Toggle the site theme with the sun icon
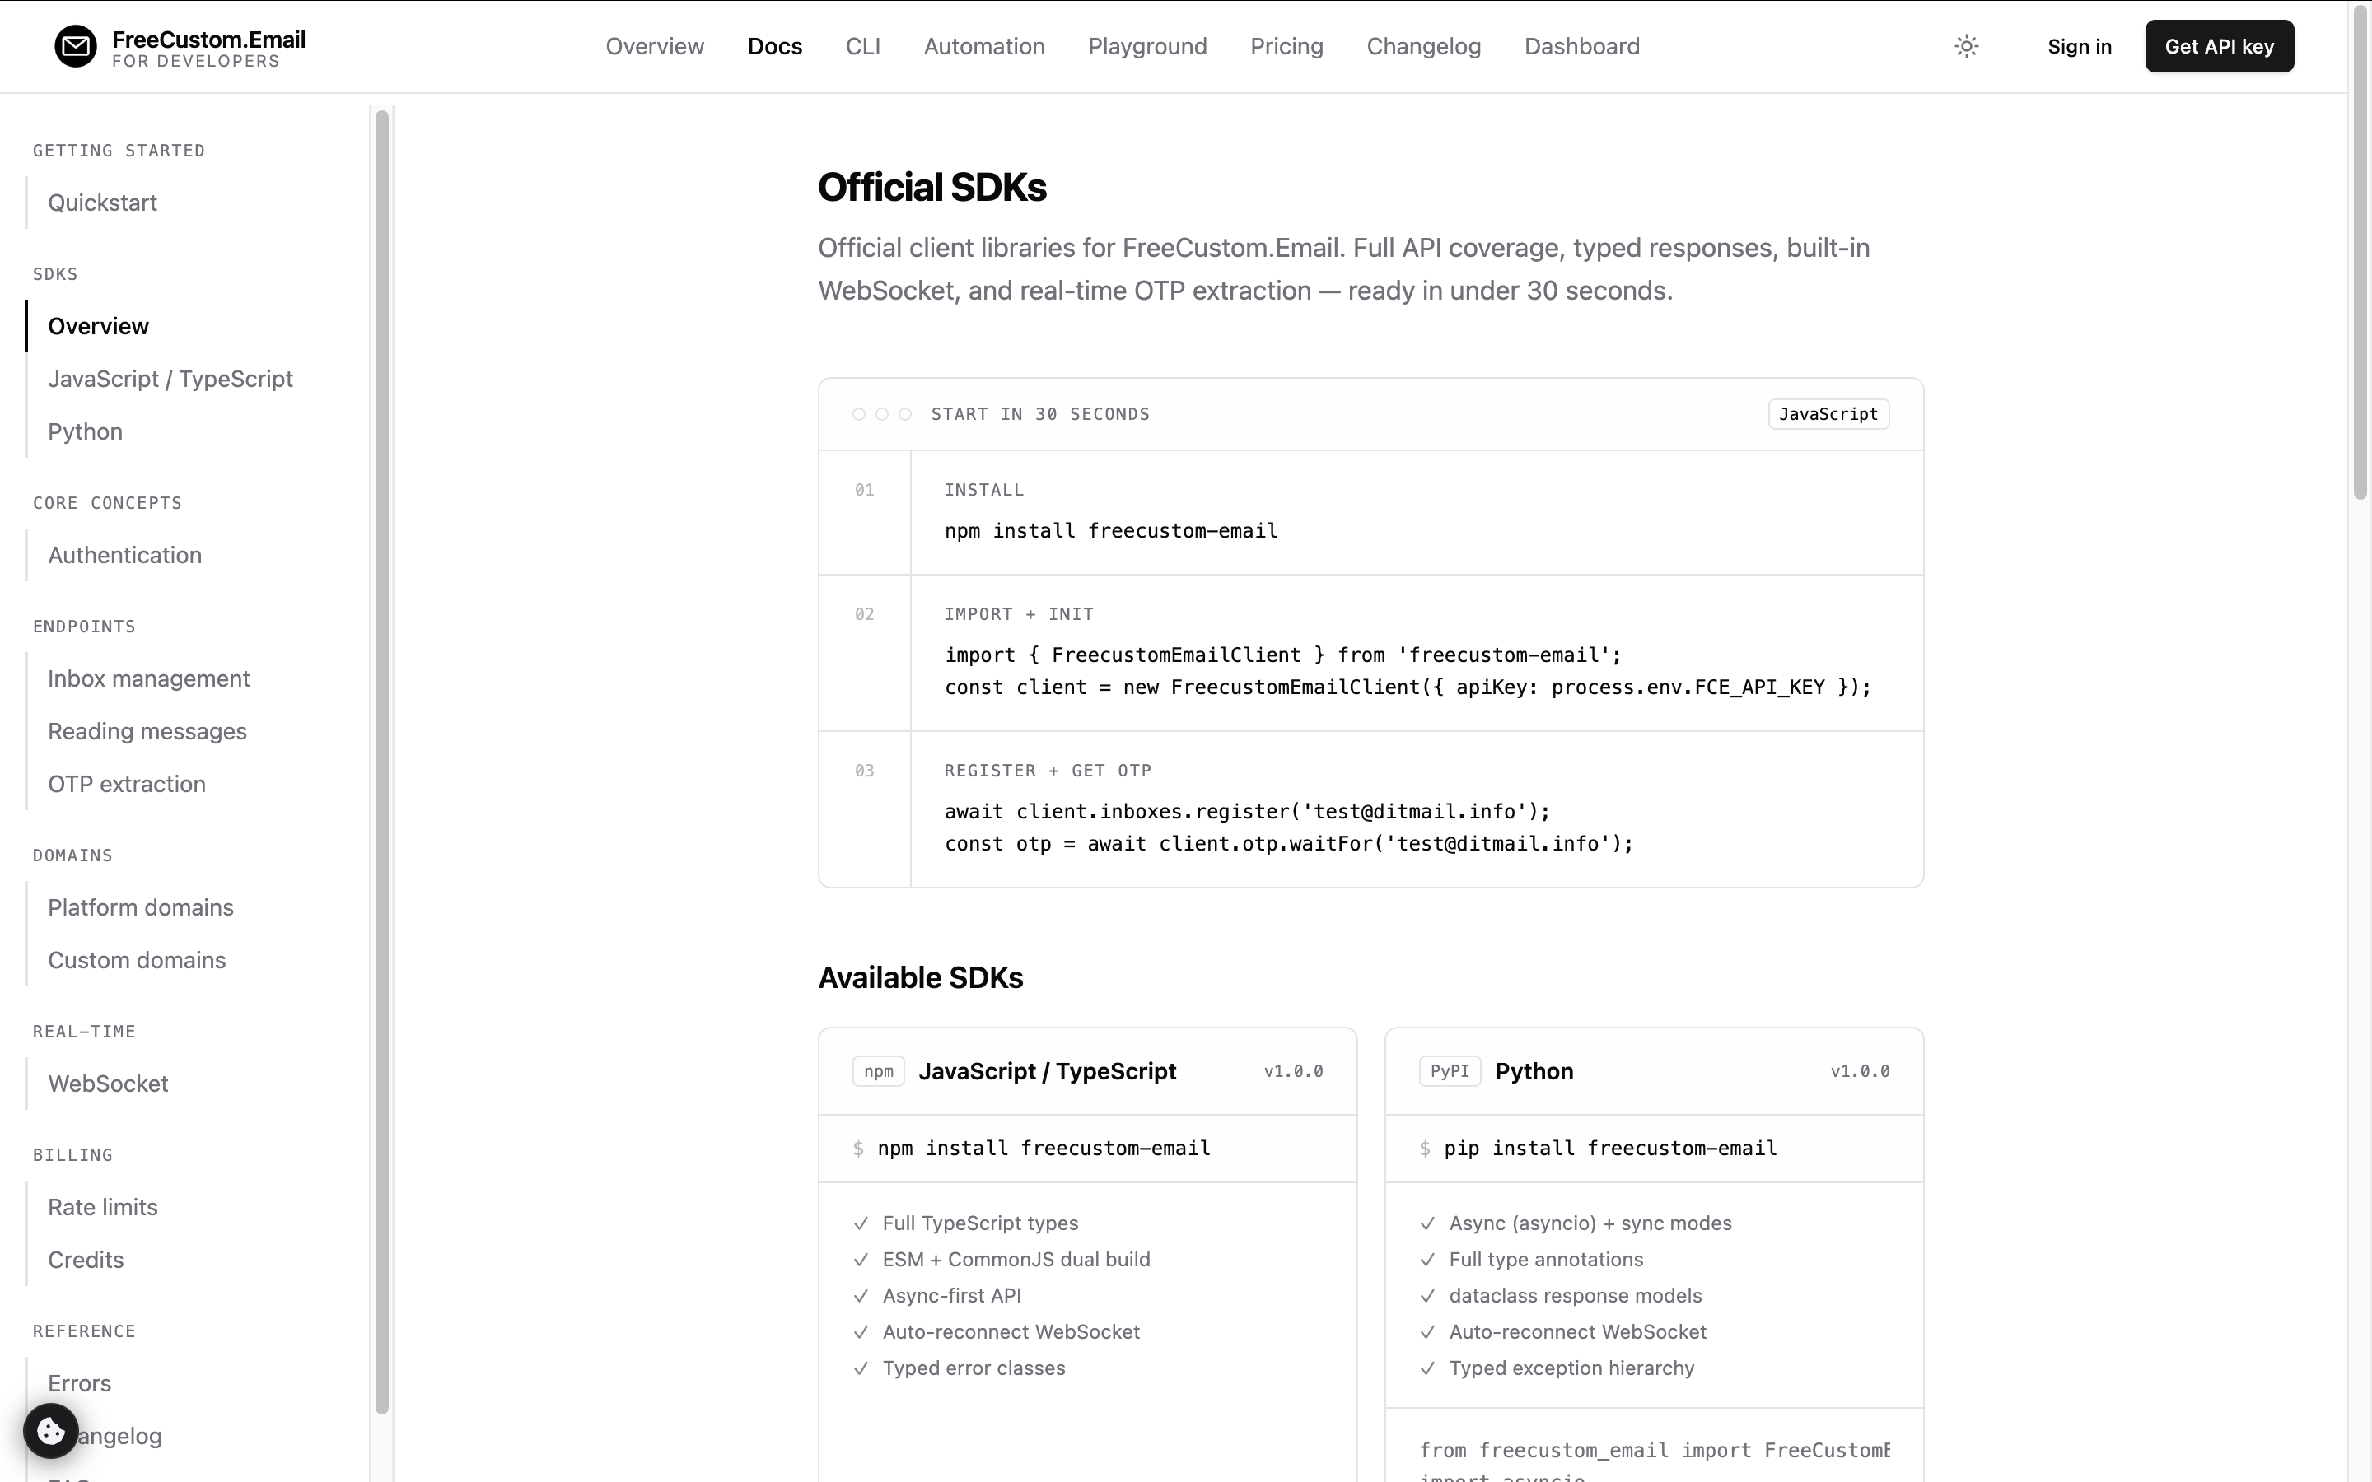The width and height of the screenshot is (2372, 1482). click(1967, 46)
